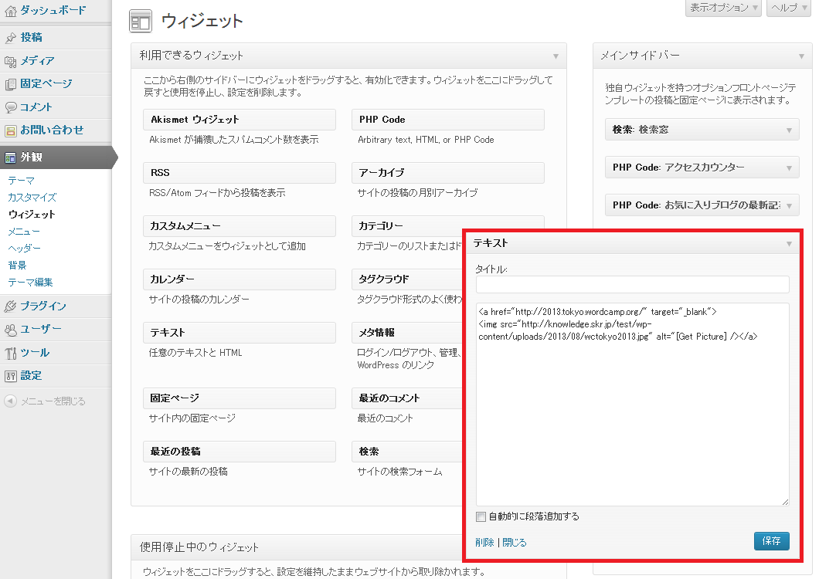819x579 pixels.
Task: Expand the PHP Code アクセスカウンター widget
Action: 789,168
